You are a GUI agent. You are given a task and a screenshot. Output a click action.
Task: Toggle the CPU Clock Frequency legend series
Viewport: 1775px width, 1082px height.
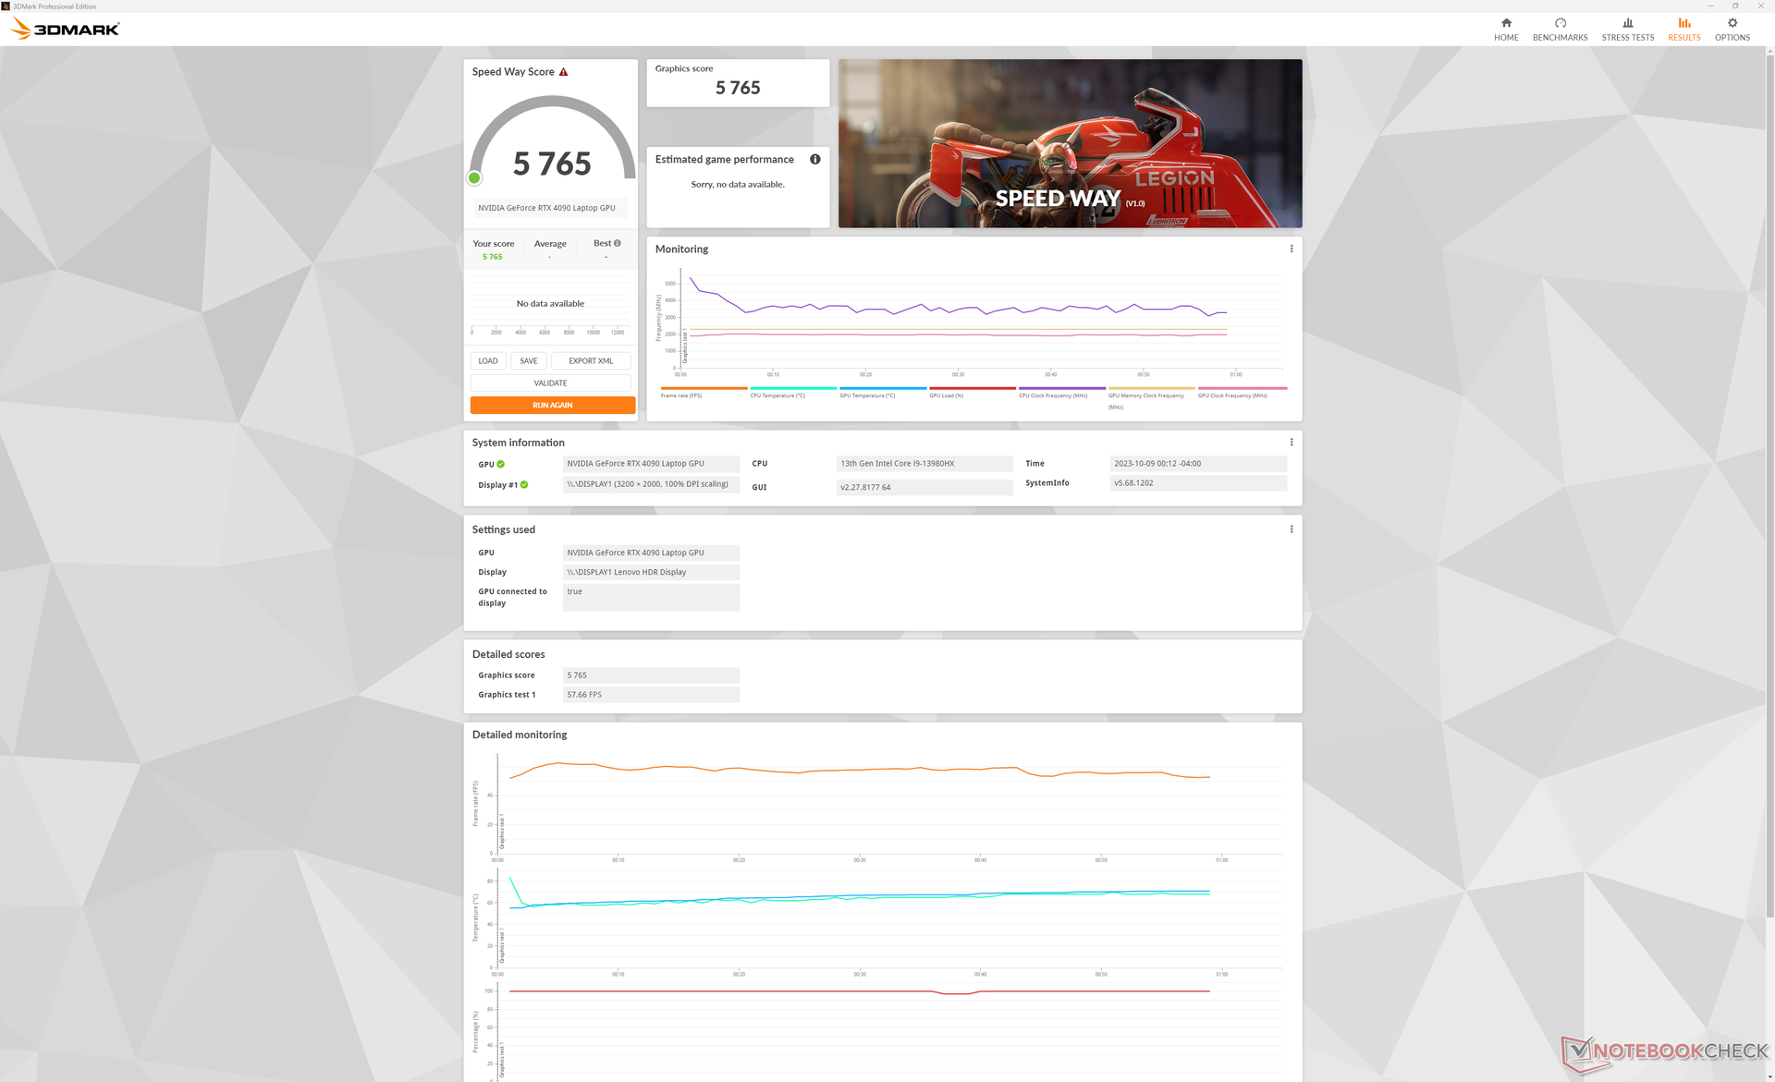1052,395
